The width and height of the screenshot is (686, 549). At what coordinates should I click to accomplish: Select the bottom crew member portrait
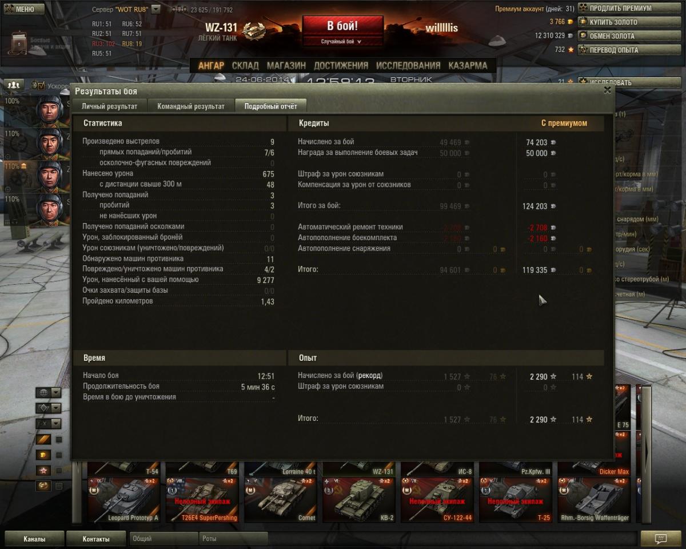[x=49, y=209]
